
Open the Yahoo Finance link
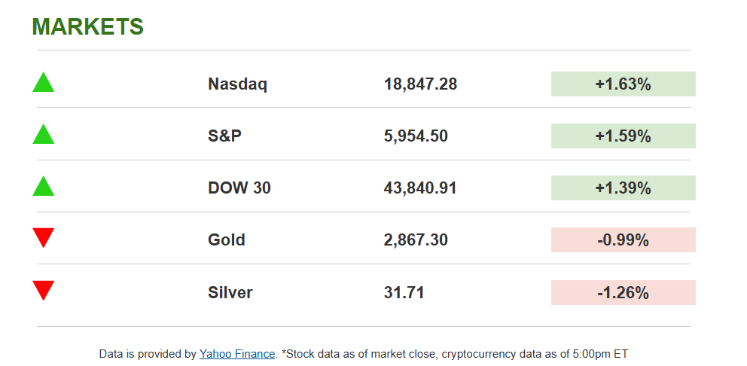tap(237, 353)
